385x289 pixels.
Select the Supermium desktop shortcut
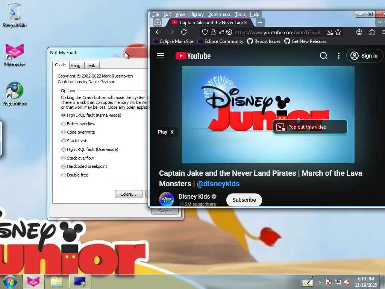pos(15,94)
